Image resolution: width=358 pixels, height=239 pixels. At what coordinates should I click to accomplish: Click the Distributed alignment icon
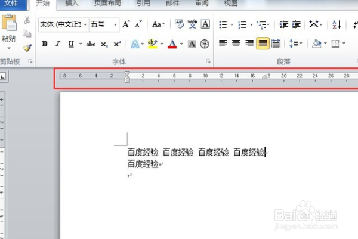click(x=276, y=43)
